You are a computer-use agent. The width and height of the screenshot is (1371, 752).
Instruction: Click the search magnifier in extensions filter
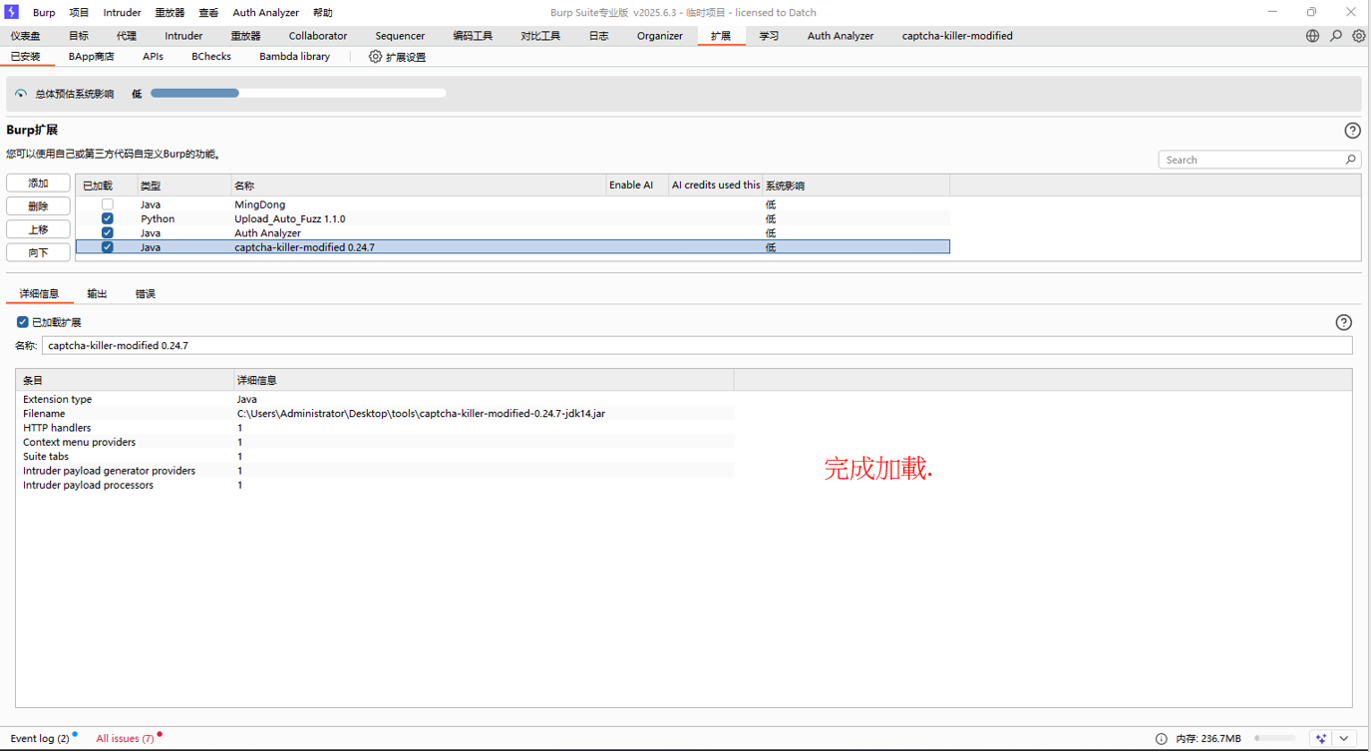coord(1350,160)
